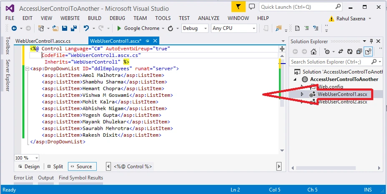The width and height of the screenshot is (387, 194).
Task: Collapse the asp:DropDownList code outlining box
Action: 27,69
